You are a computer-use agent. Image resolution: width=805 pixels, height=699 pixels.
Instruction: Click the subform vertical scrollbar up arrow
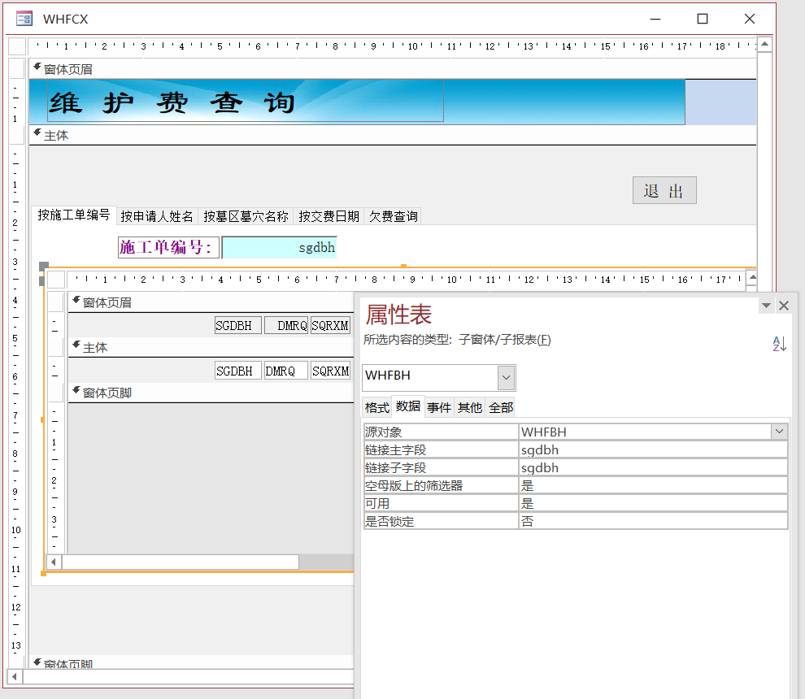[x=752, y=278]
